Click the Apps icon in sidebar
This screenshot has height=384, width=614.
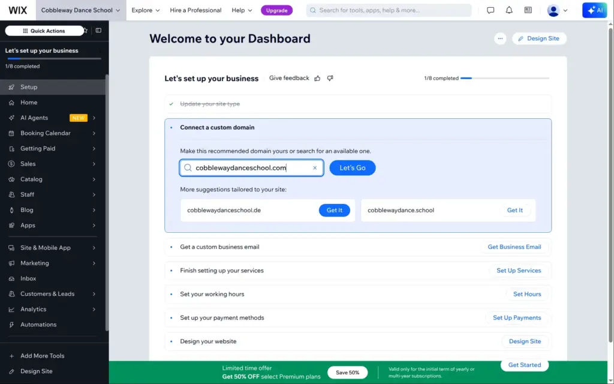[x=11, y=226]
